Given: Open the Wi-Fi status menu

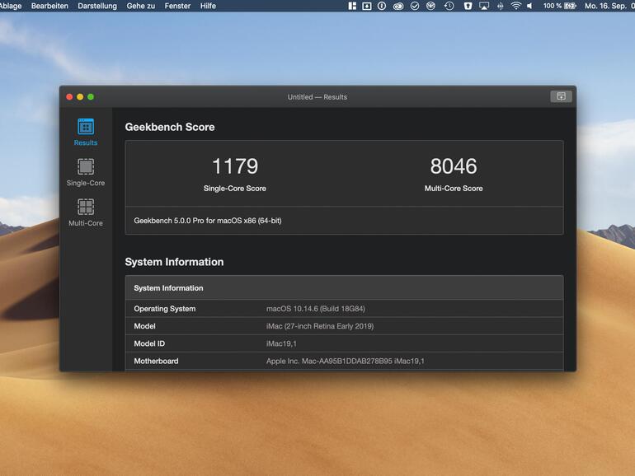Looking at the screenshot, I should tap(515, 6).
